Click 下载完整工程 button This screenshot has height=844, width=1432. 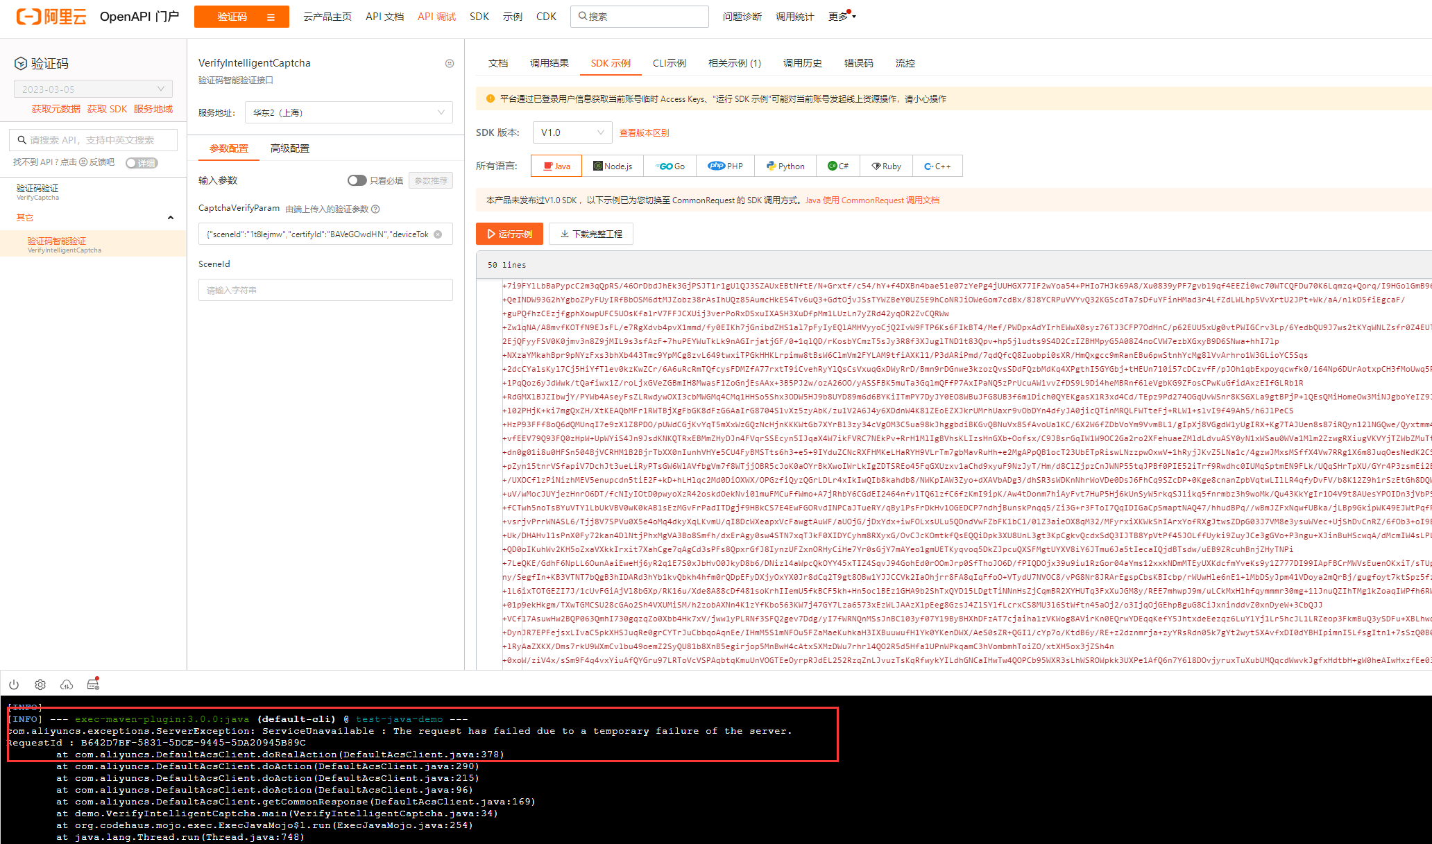(591, 234)
